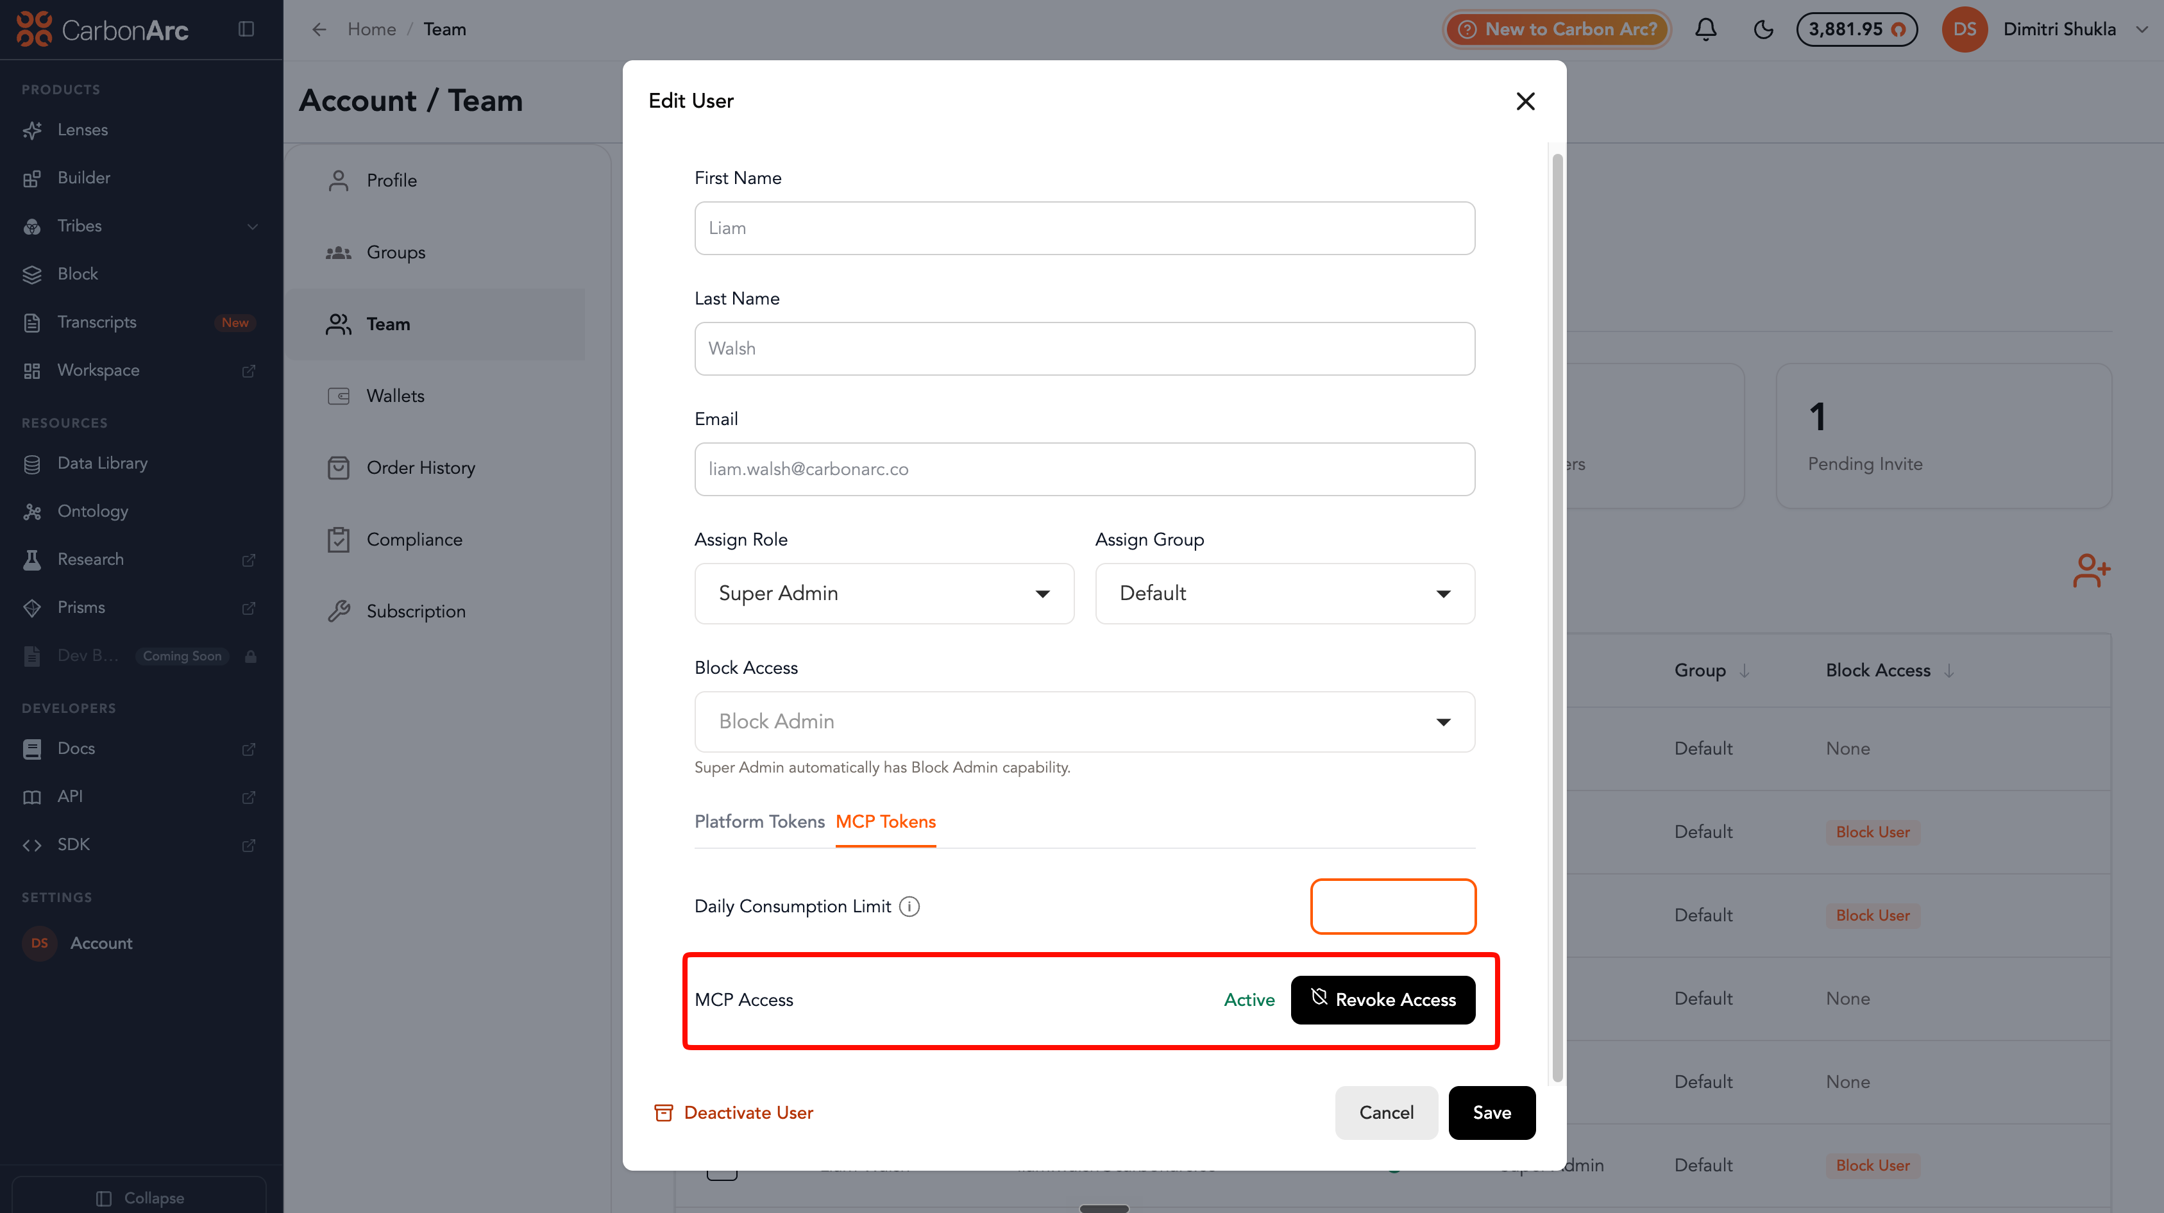Click Deactivate User link
Image resolution: width=2164 pixels, height=1213 pixels.
pyautogui.click(x=733, y=1113)
